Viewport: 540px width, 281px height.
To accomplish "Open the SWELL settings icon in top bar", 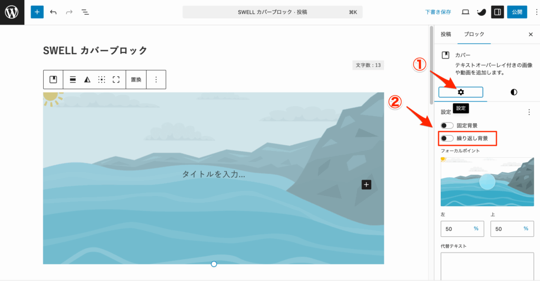I will pos(481,12).
